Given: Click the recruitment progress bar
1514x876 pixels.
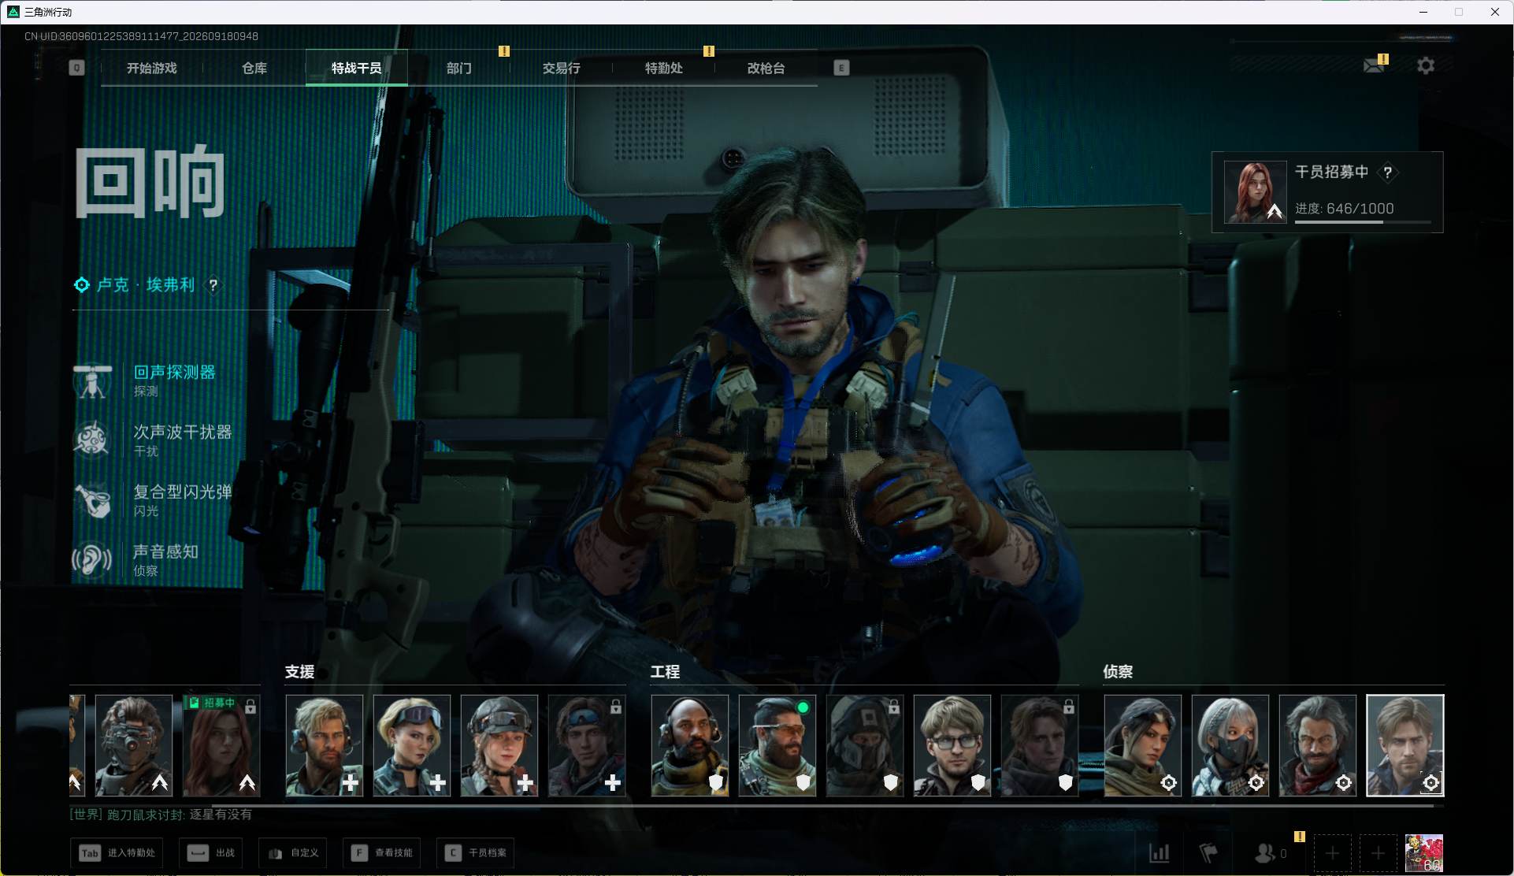Looking at the screenshot, I should [x=1363, y=222].
